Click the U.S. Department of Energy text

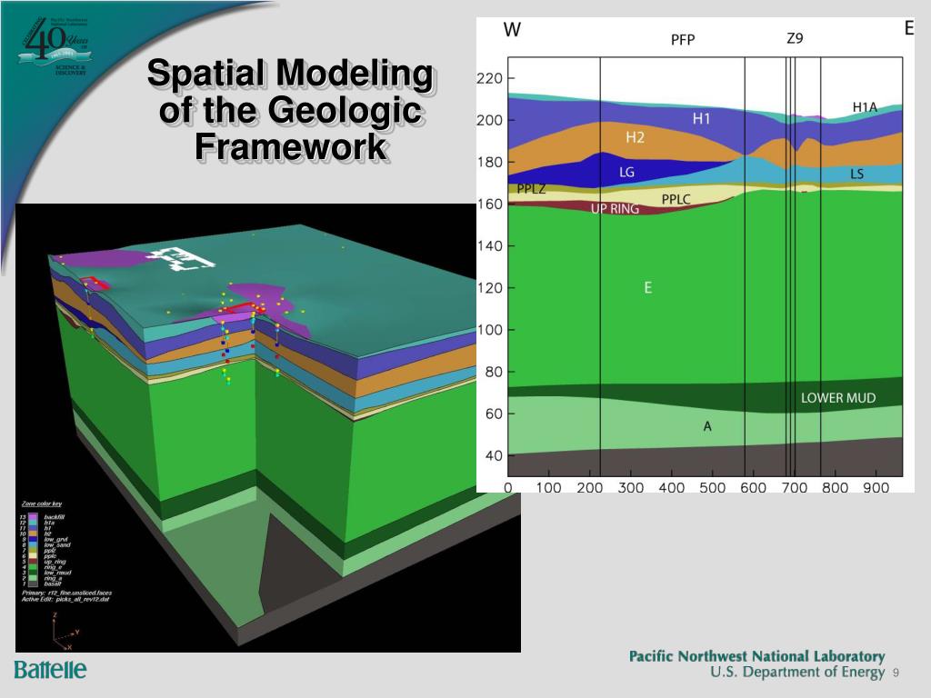click(x=796, y=673)
